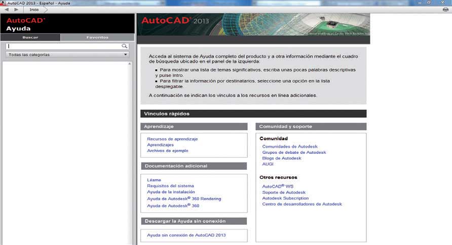Screen dimensions: 452x245
Task: Open the AUGI link
Action: [x=268, y=164]
